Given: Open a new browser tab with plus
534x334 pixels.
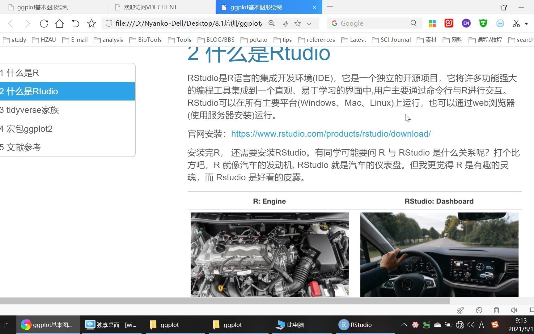Looking at the screenshot, I should click(330, 7).
